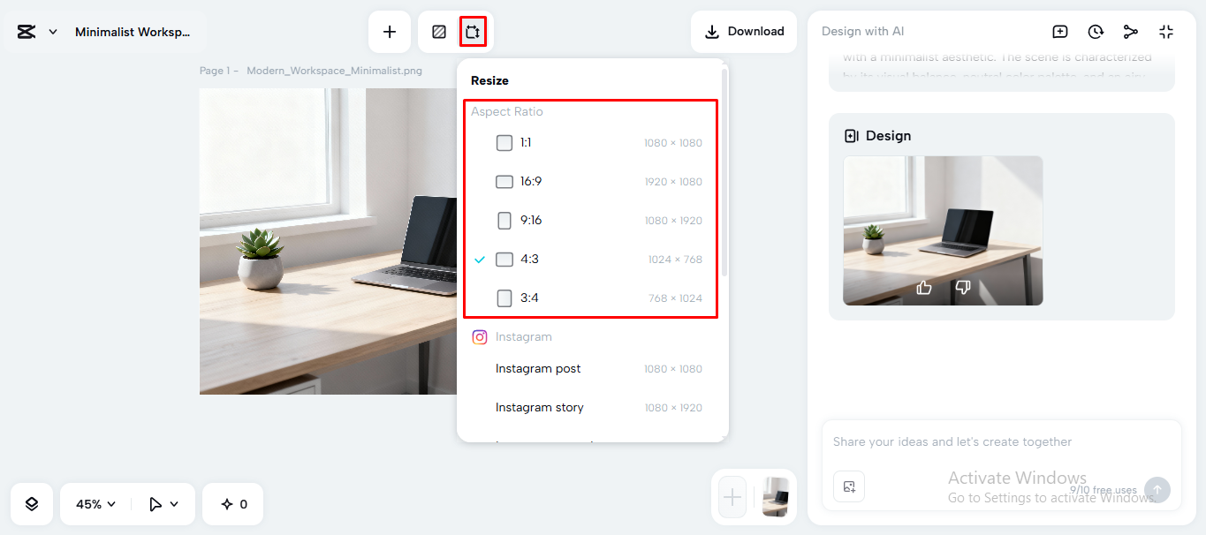Open the background tool icon

[439, 32]
